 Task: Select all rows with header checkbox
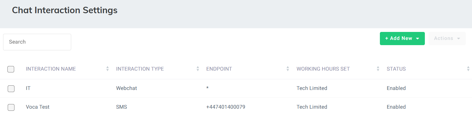[11, 69]
